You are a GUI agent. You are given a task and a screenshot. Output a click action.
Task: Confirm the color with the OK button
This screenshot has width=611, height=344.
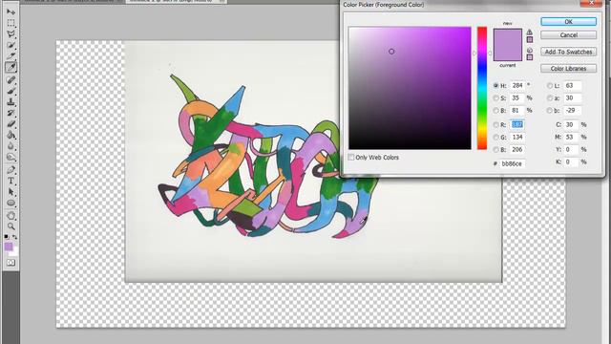point(569,21)
